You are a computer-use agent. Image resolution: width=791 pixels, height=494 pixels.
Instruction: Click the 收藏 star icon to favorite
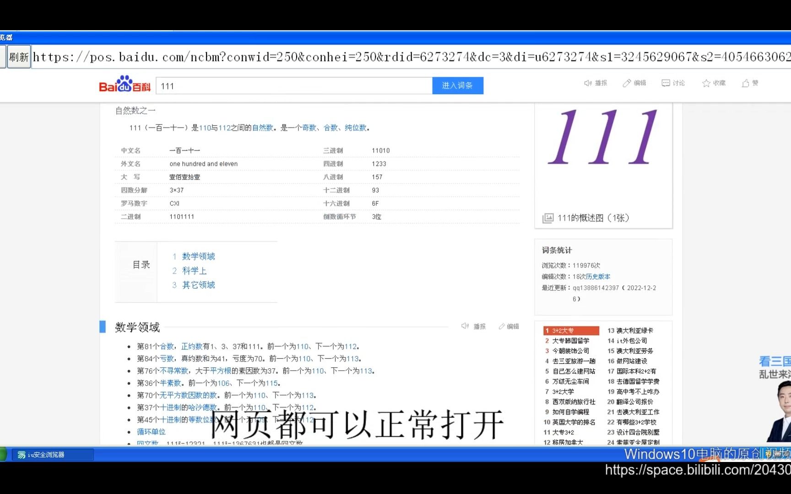(706, 83)
